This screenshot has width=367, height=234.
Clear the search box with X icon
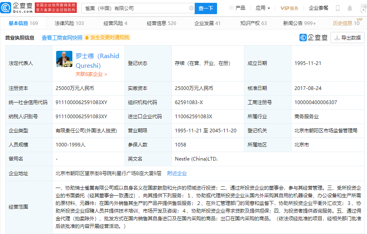point(191,8)
